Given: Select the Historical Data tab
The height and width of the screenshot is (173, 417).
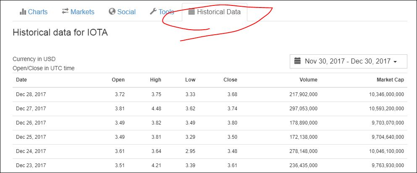Looking at the screenshot, I should (215, 12).
